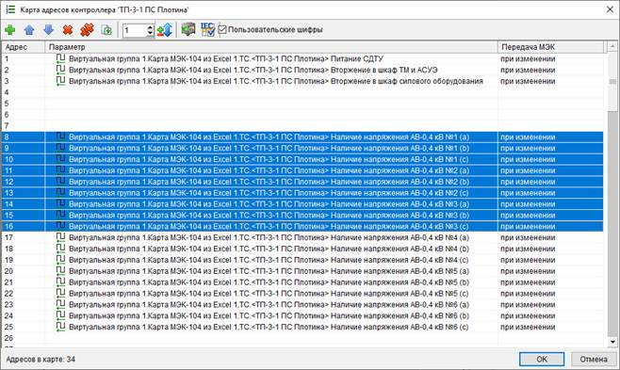Select empty address row 4
Viewport: 620px width, 370px height.
click(x=302, y=92)
